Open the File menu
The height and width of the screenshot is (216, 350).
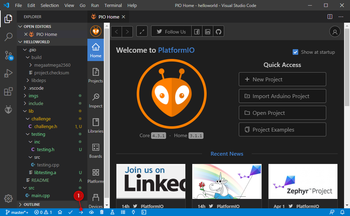click(18, 5)
